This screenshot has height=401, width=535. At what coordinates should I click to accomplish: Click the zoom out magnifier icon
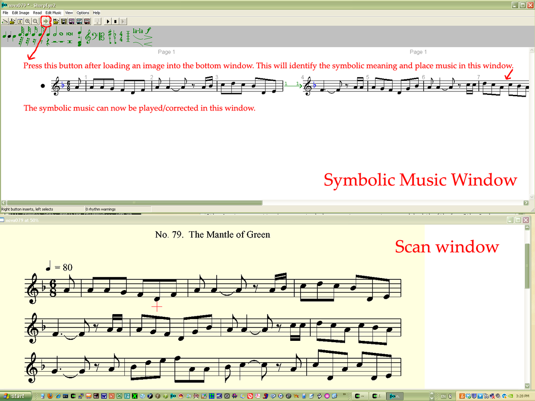tap(35, 21)
